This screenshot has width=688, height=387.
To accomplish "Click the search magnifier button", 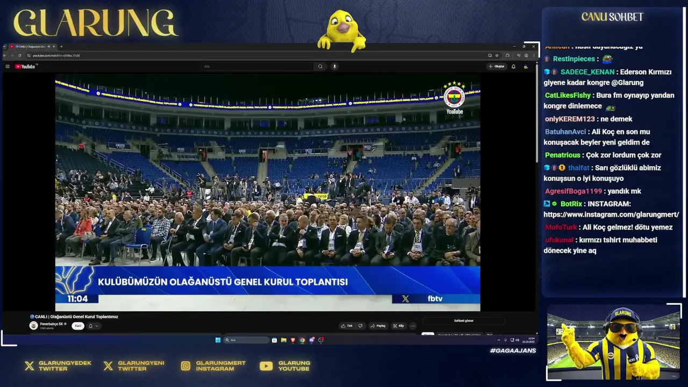I will click(x=320, y=67).
